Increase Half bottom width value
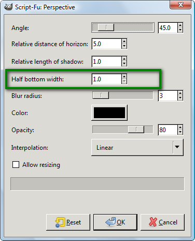 pos(124,77)
